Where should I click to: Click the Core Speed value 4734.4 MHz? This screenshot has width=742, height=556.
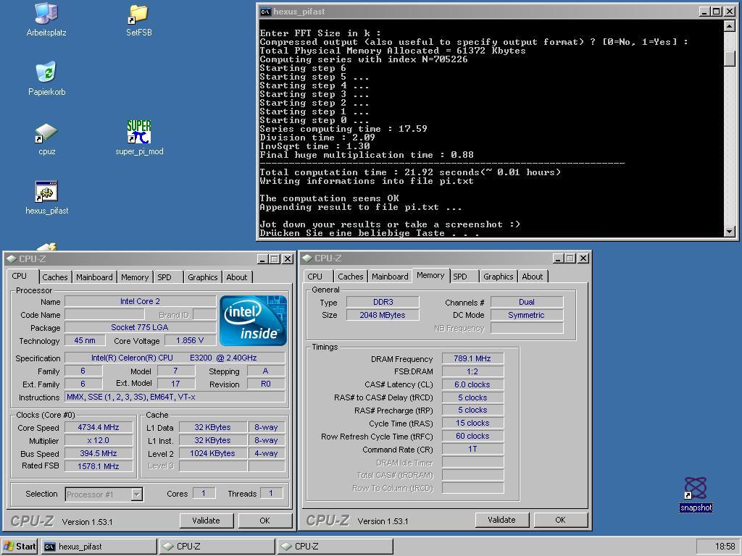click(x=99, y=427)
